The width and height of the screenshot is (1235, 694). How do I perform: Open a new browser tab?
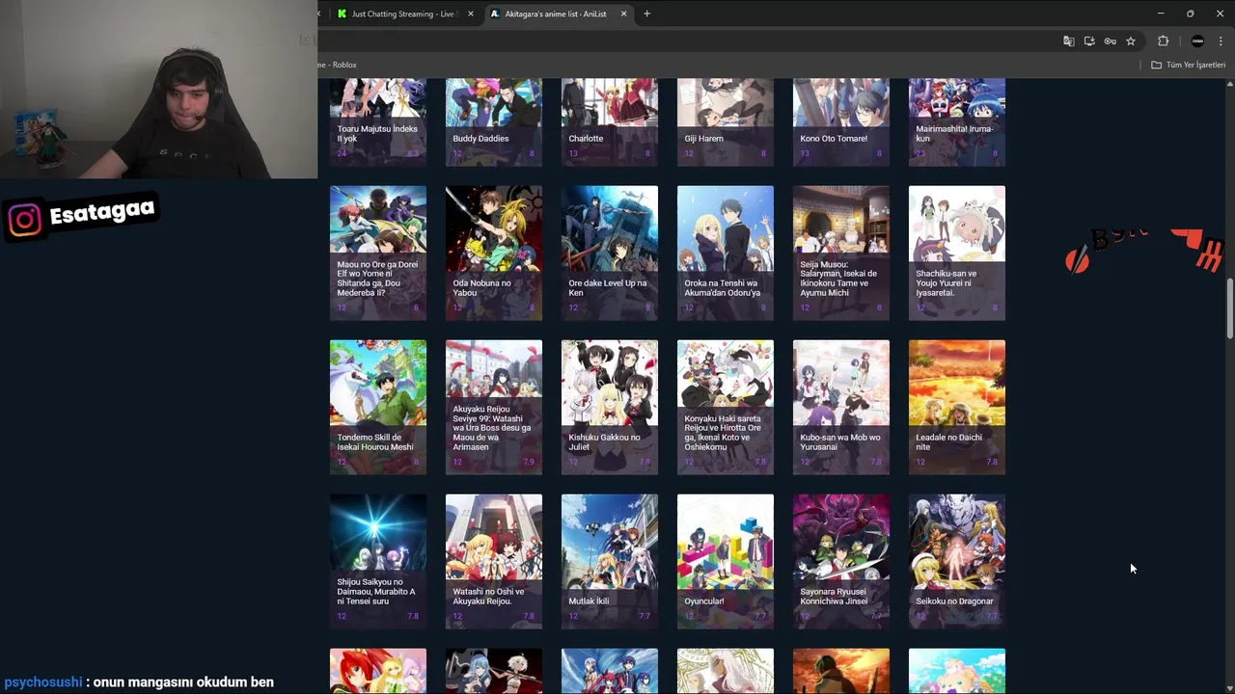coord(646,13)
